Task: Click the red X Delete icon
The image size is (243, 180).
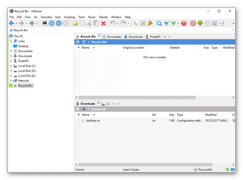Action: (103, 23)
